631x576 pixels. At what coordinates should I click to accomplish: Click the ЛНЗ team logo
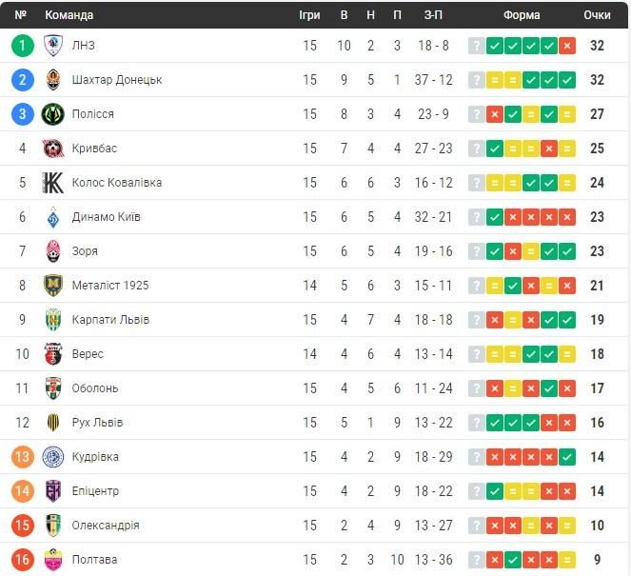pos(53,45)
